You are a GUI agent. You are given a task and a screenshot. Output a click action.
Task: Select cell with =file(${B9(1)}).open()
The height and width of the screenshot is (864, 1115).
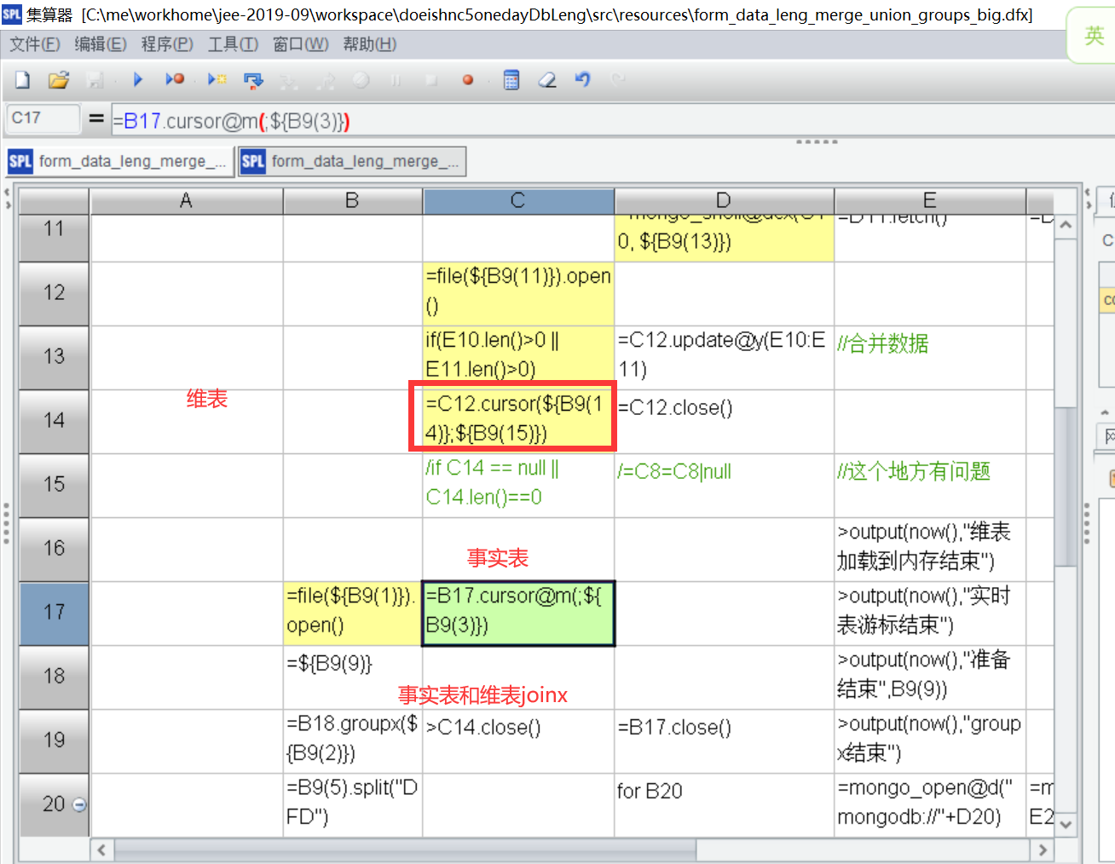click(352, 613)
